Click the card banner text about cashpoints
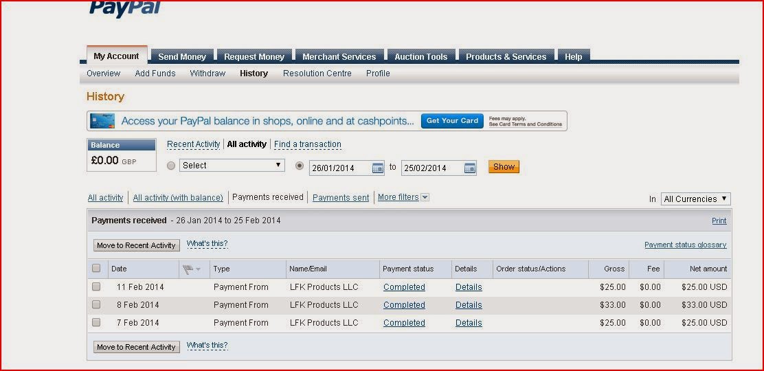This screenshot has width=764, height=371. pyautogui.click(x=267, y=121)
